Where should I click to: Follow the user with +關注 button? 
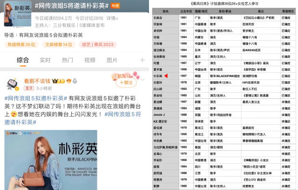point(126,82)
